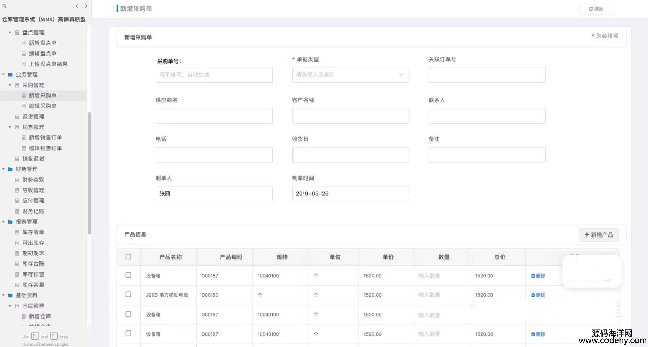Open 编辑销售订单 page in sidebar

(45, 148)
